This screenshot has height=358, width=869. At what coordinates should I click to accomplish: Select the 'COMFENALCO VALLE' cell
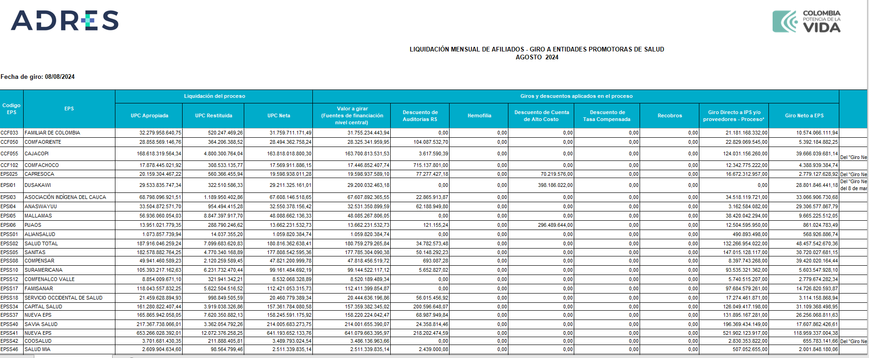click(x=69, y=279)
